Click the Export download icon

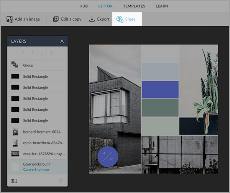[92, 19]
